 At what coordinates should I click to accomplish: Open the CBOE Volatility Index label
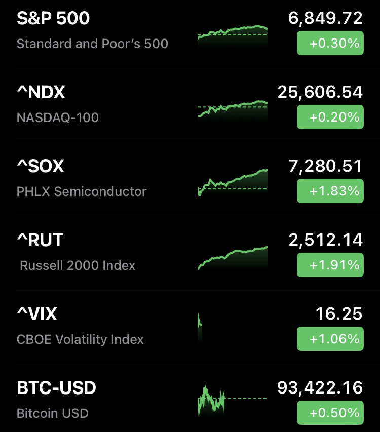tap(80, 339)
